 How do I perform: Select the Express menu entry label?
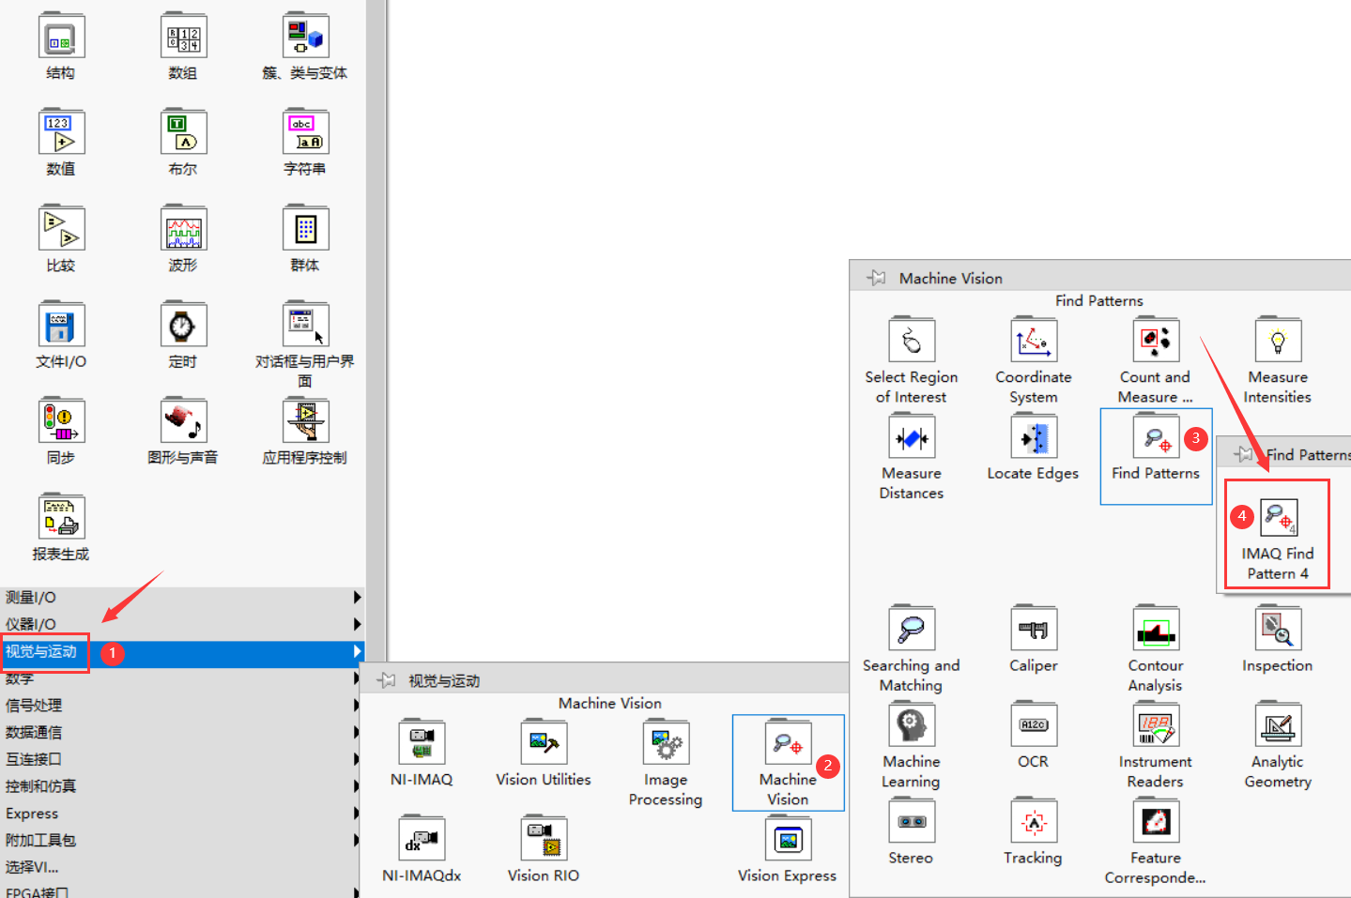[x=32, y=814]
